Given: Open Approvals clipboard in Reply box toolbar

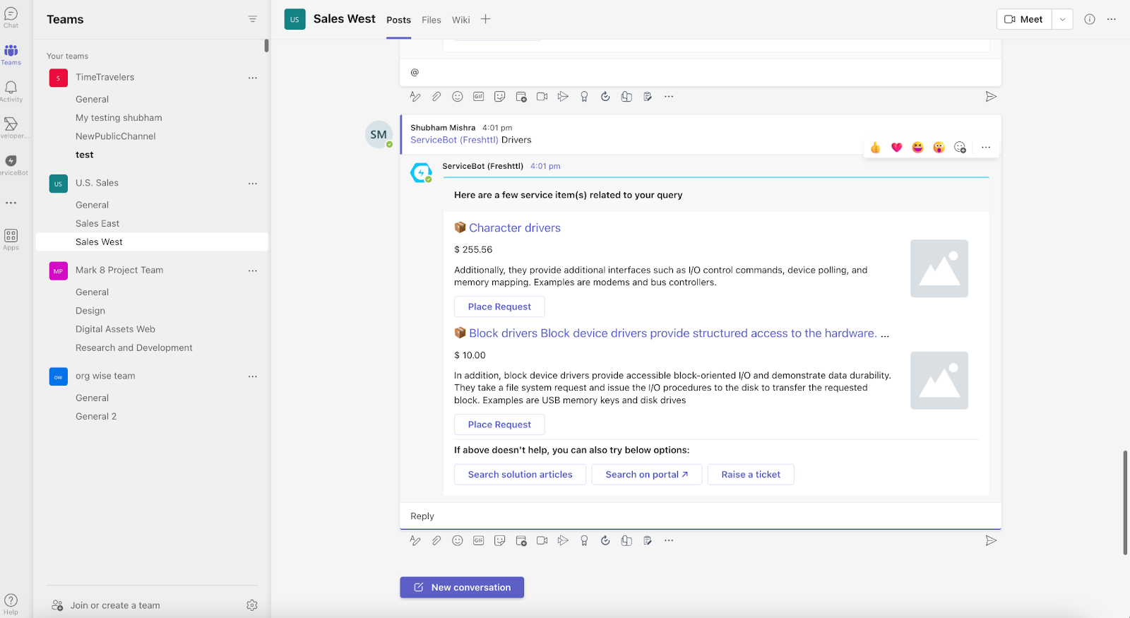Looking at the screenshot, I should point(648,540).
